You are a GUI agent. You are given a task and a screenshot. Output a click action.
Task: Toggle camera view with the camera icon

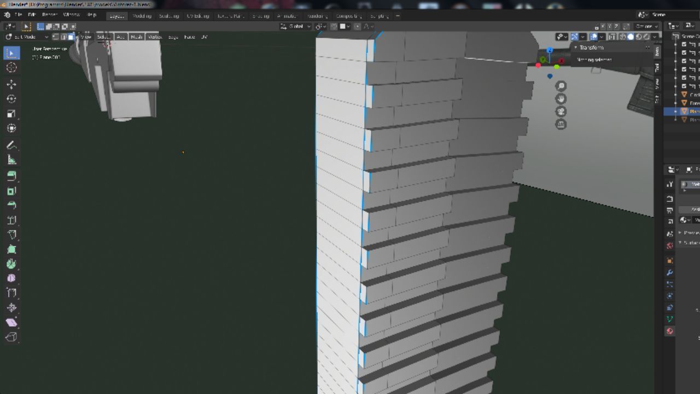(x=561, y=112)
